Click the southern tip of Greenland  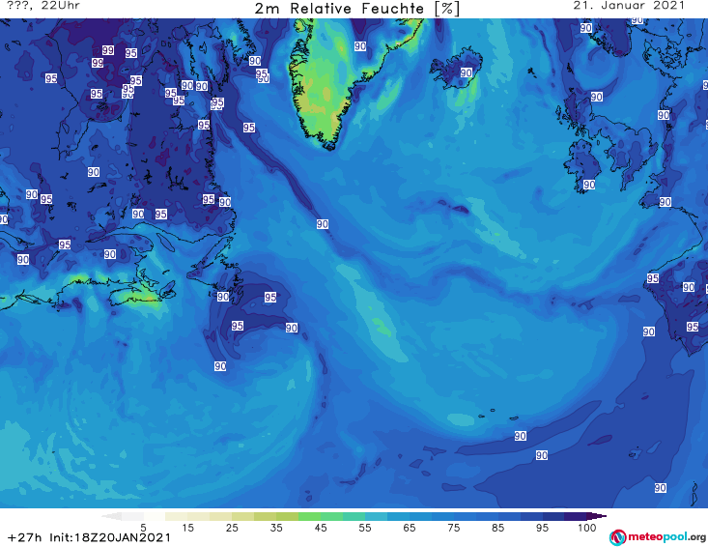(329, 145)
